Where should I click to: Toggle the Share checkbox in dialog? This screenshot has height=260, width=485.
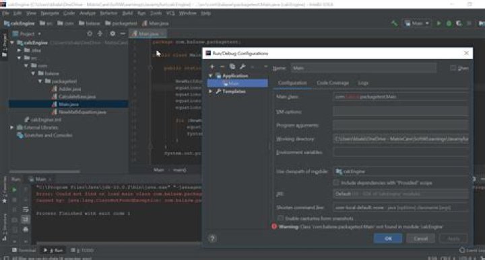pos(453,68)
